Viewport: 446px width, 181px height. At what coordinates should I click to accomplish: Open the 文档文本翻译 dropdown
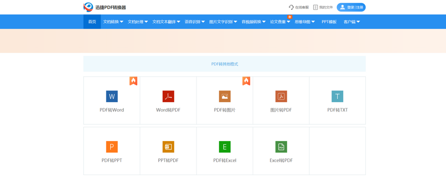click(166, 22)
